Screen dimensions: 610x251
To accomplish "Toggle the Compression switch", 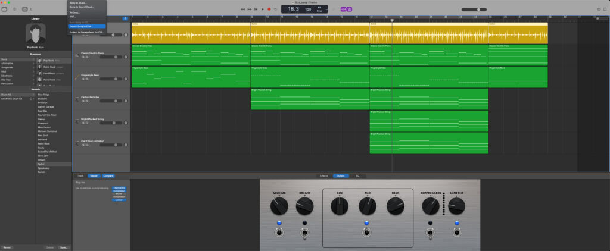I will click(x=430, y=231).
